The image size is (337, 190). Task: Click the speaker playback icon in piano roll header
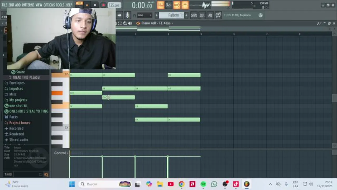point(130,23)
